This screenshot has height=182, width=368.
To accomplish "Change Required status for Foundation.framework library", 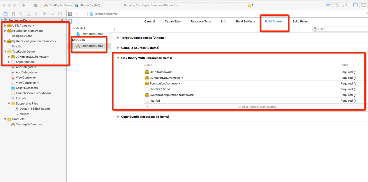I will point(348,84).
